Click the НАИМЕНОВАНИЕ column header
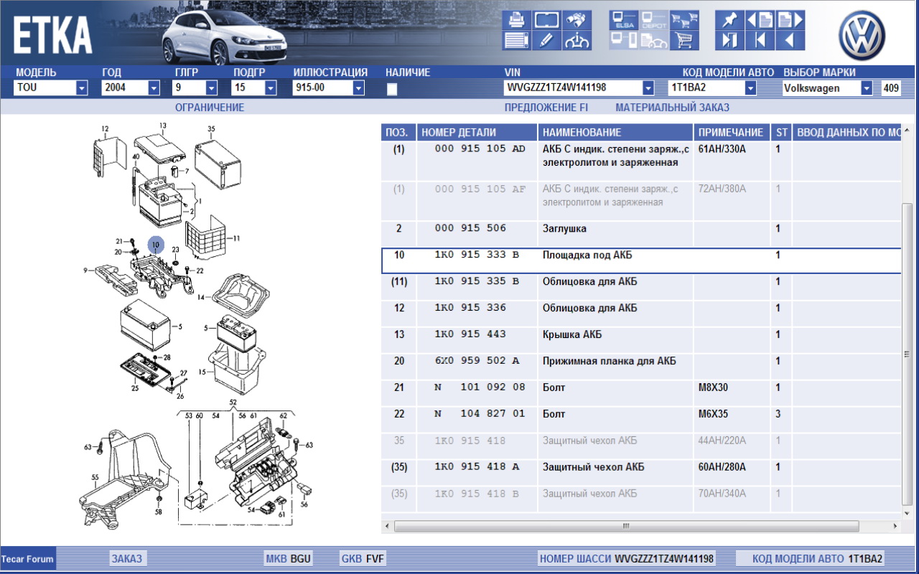The height and width of the screenshot is (574, 919). (616, 133)
